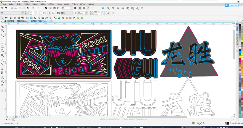243x128 pixels.
Task: Select the Connector tool
Action: pyautogui.click(x=2, y=64)
